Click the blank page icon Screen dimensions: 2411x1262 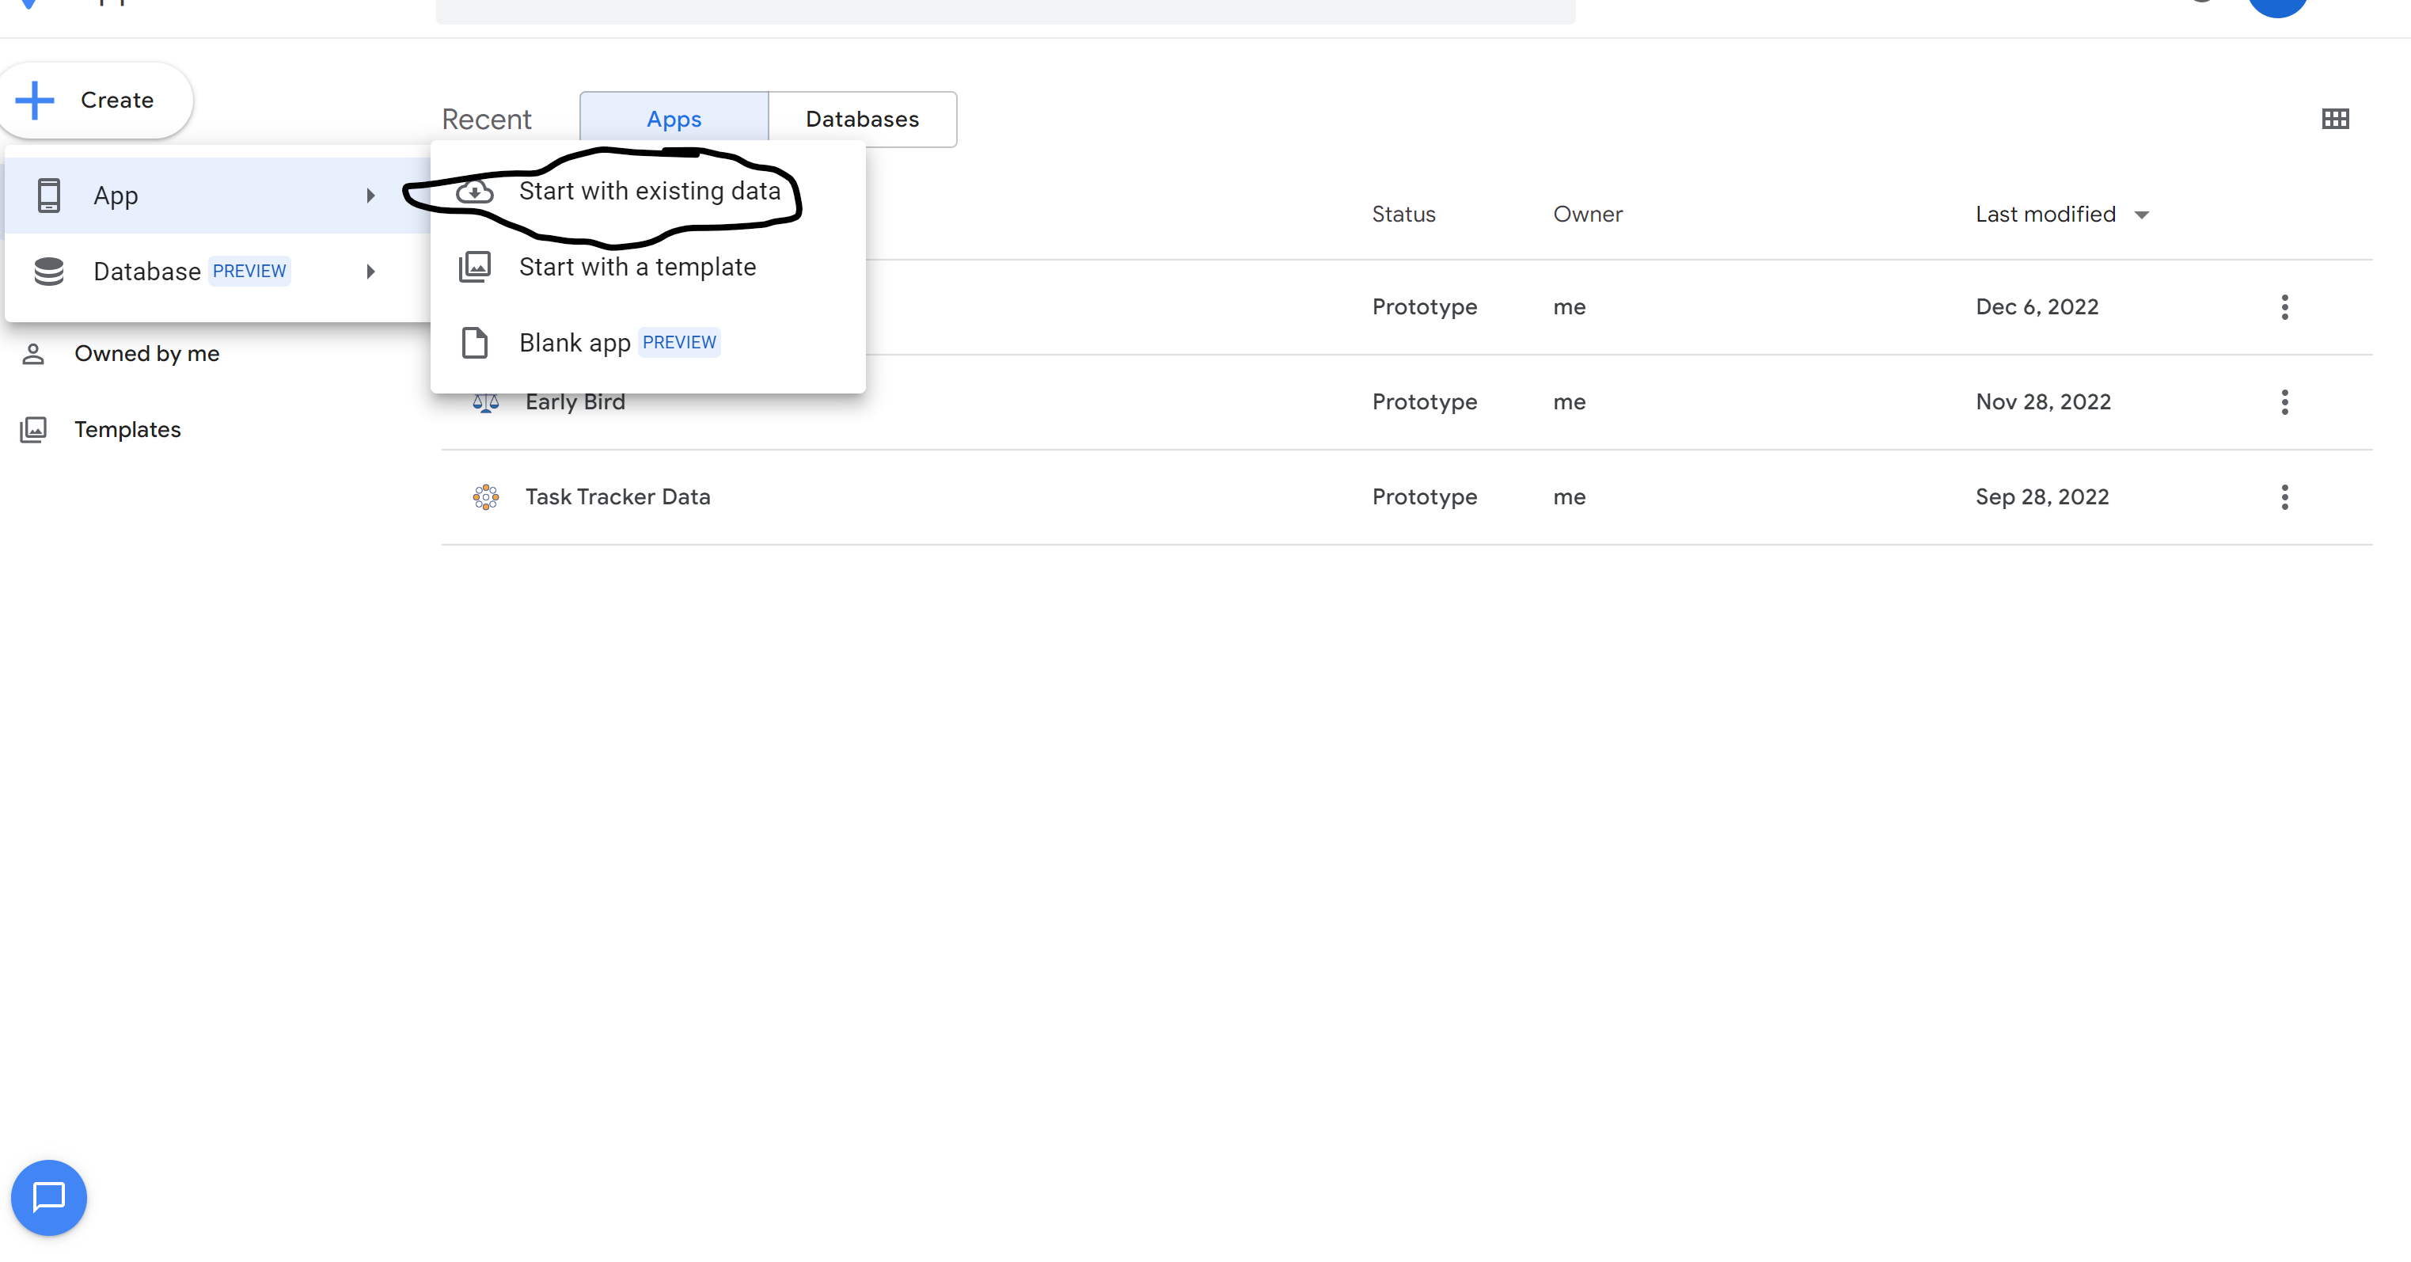pos(475,343)
